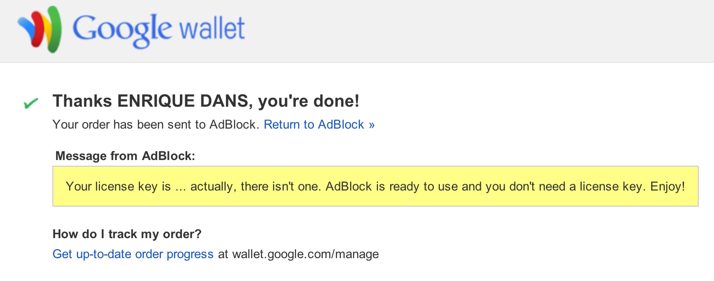
Task: Click the license key message text
Action: (375, 186)
